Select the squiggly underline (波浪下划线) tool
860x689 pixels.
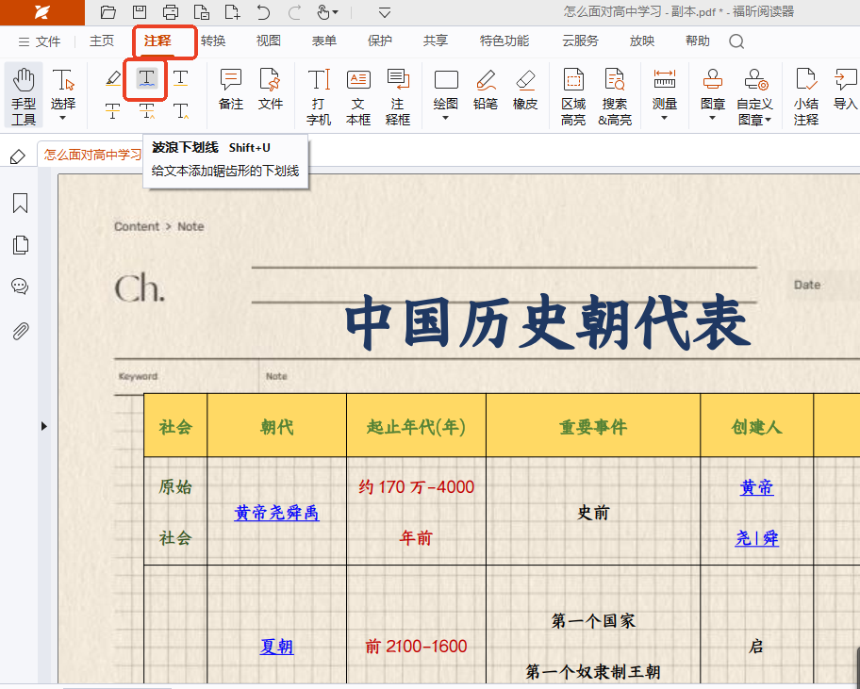146,78
